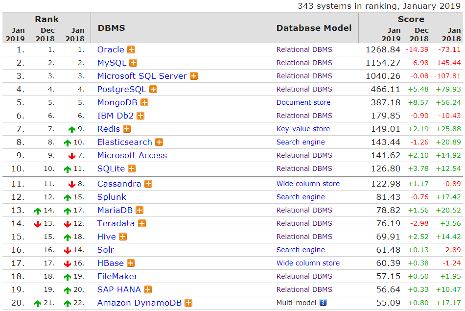Open the IBM Db2 link
Screen dimensions: 465x311
click(116, 116)
